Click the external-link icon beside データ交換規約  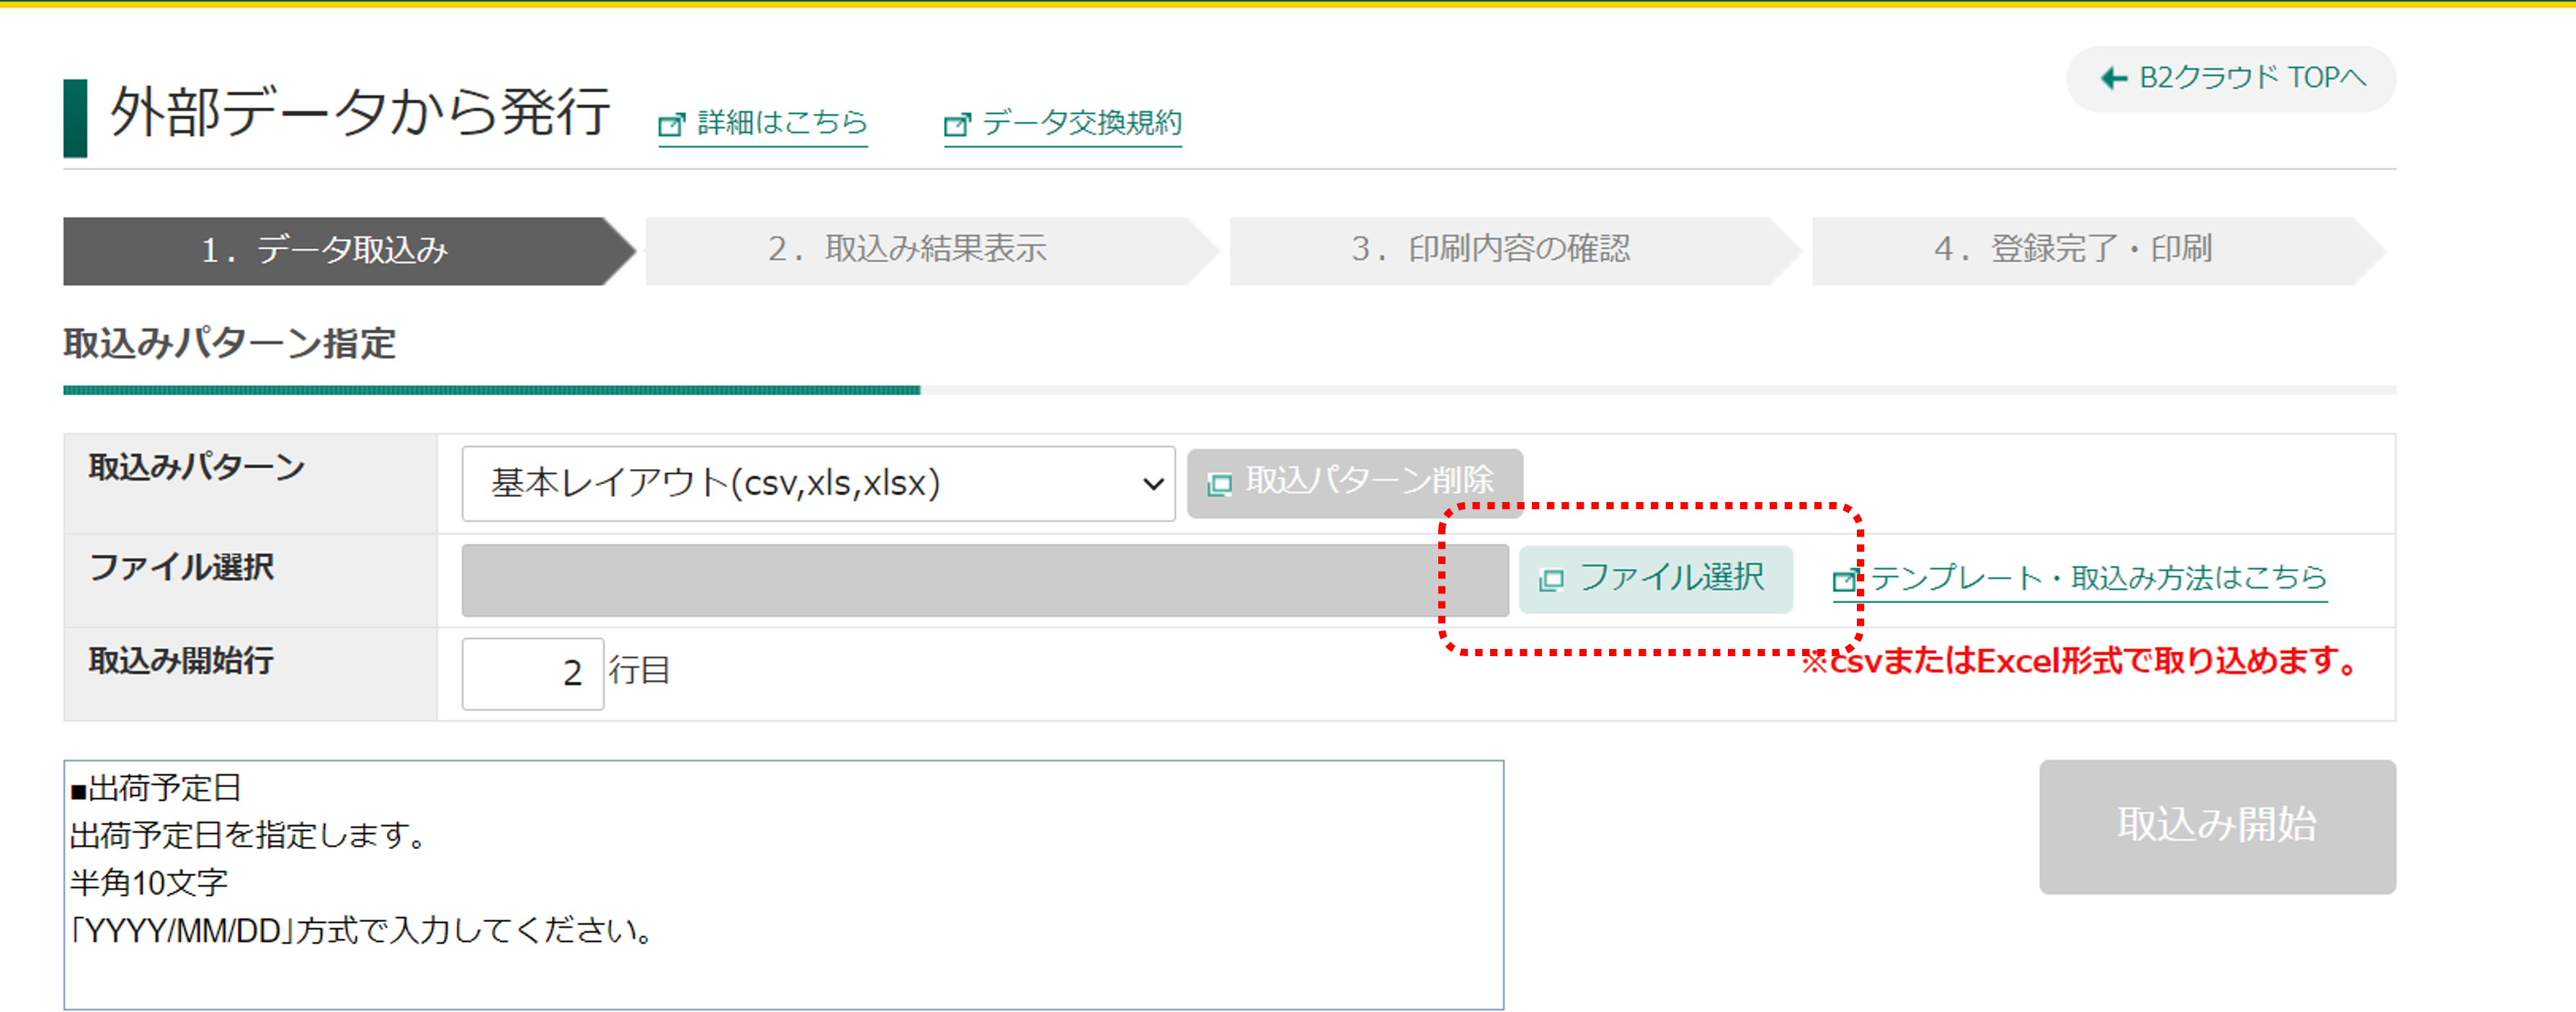point(957,124)
